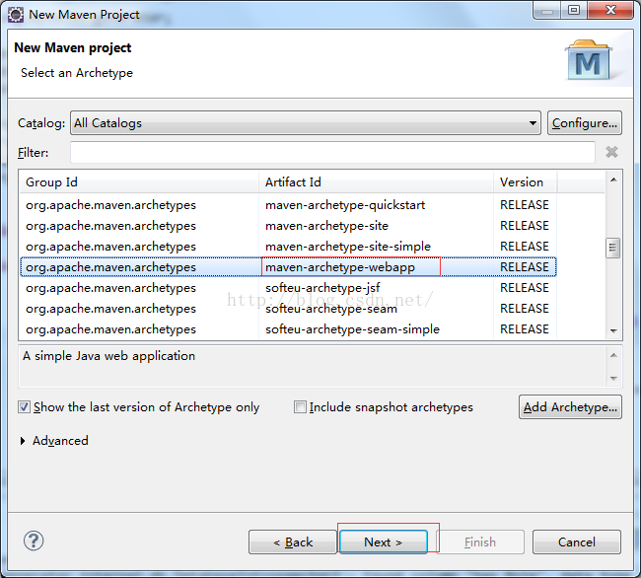The width and height of the screenshot is (641, 578).
Task: Close the New Maven Project window
Action: coord(610,11)
